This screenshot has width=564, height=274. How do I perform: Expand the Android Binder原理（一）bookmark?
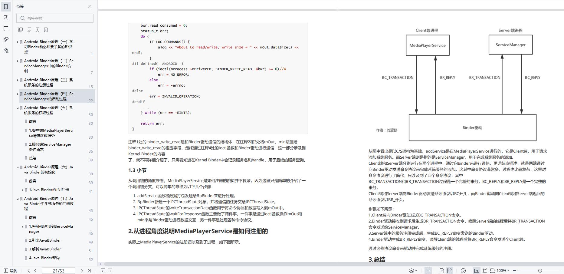[18, 42]
